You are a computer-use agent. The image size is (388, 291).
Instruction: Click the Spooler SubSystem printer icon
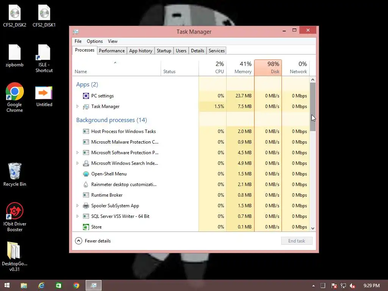[x=86, y=206]
